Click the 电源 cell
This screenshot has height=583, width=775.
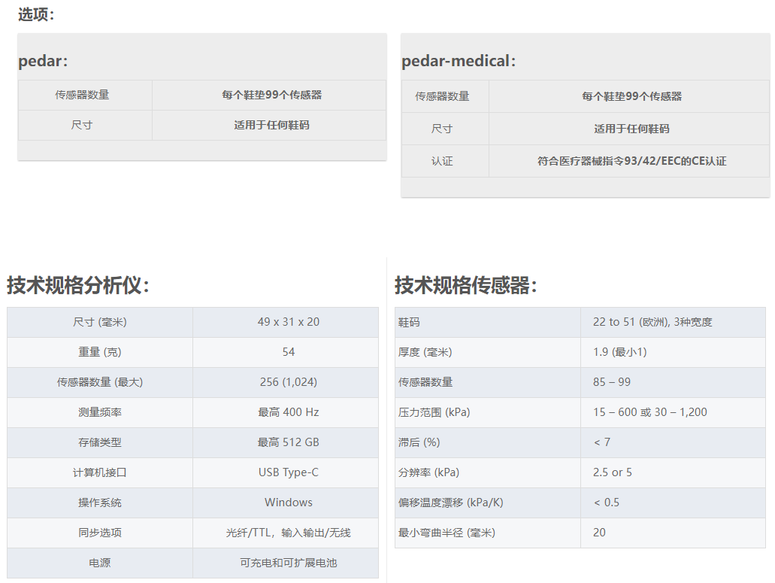tap(100, 563)
